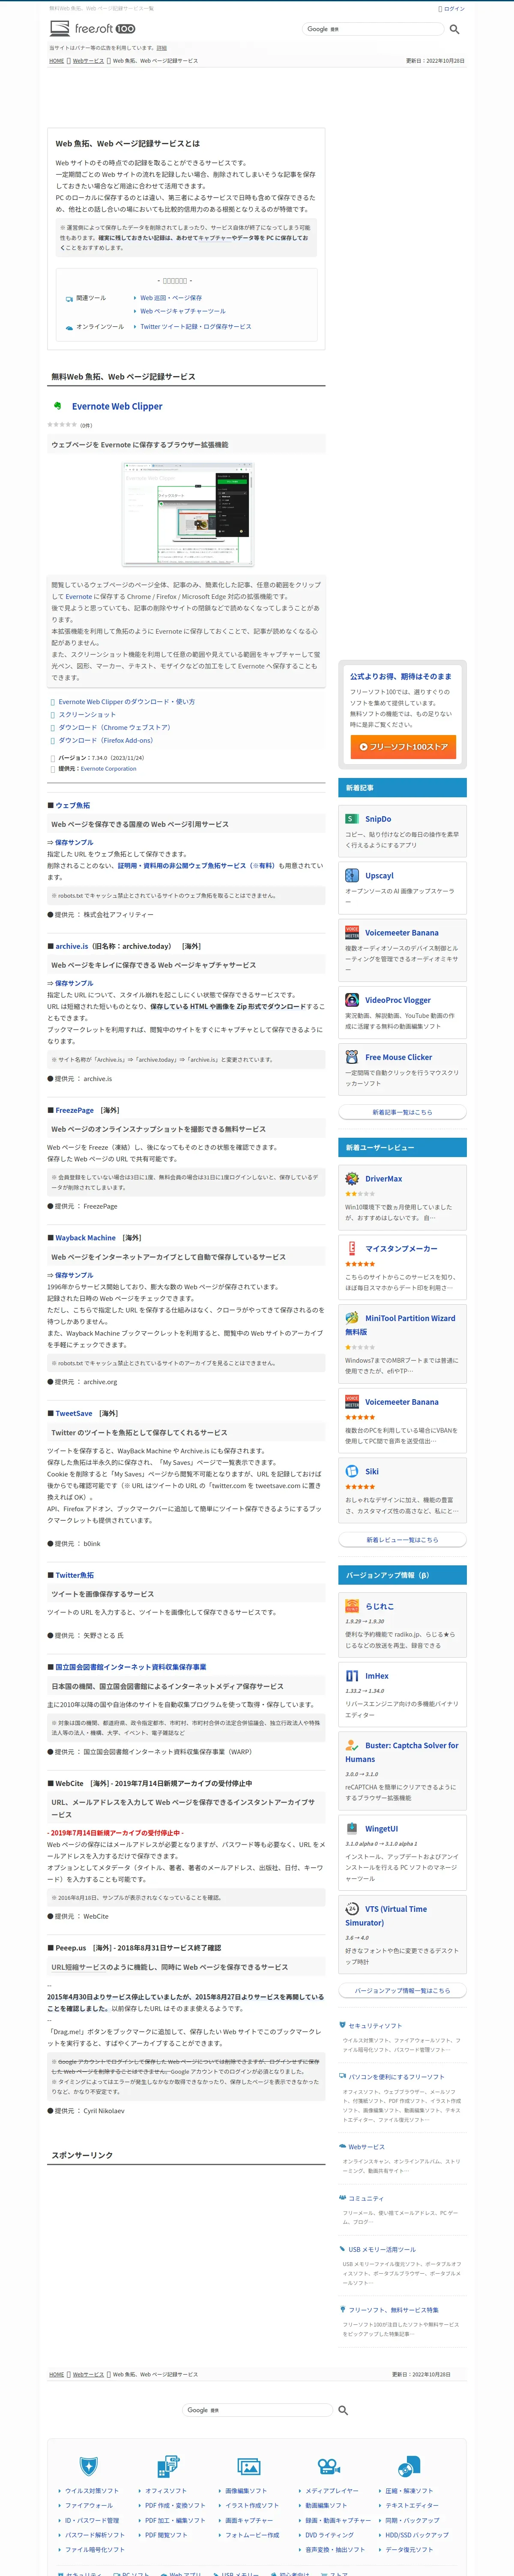This screenshot has height=2576, width=514.
Task: Click the orange フリーソフト100ストア button
Action: tap(402, 747)
